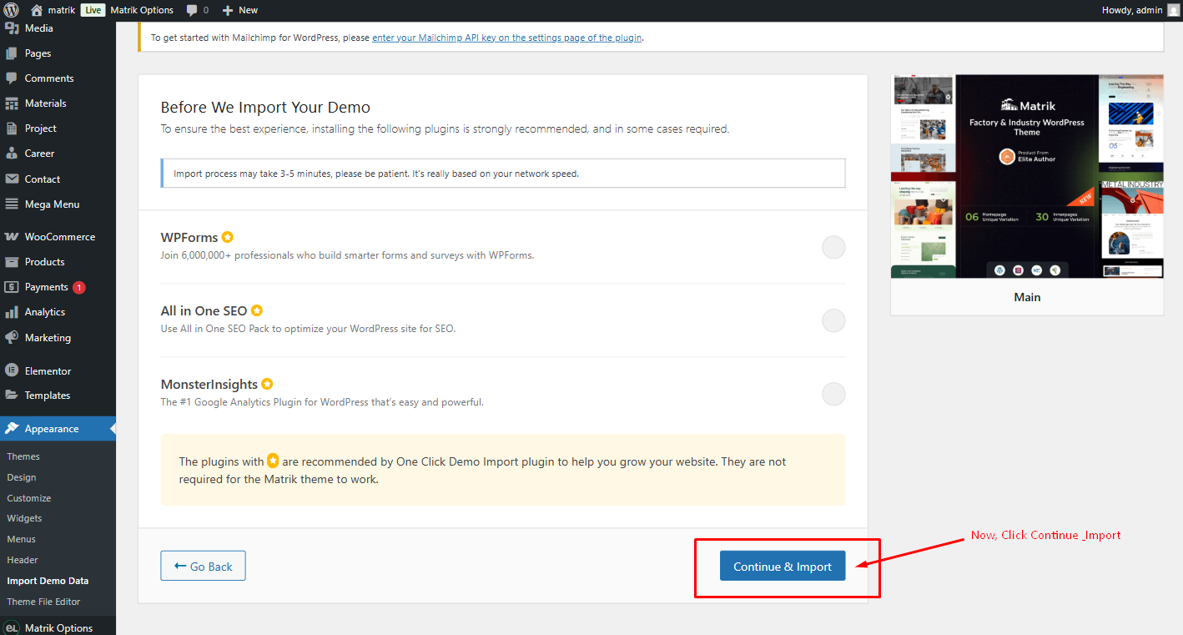Click the Elementor logo icon
Screen dimensions: 1183x635
[12, 370]
